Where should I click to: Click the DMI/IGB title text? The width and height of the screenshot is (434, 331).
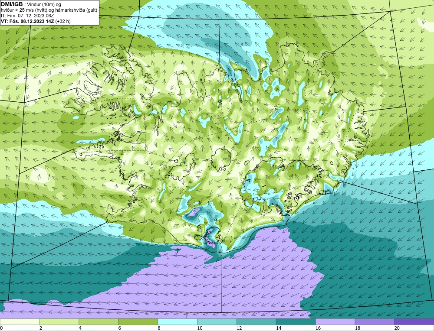[x=12, y=4]
